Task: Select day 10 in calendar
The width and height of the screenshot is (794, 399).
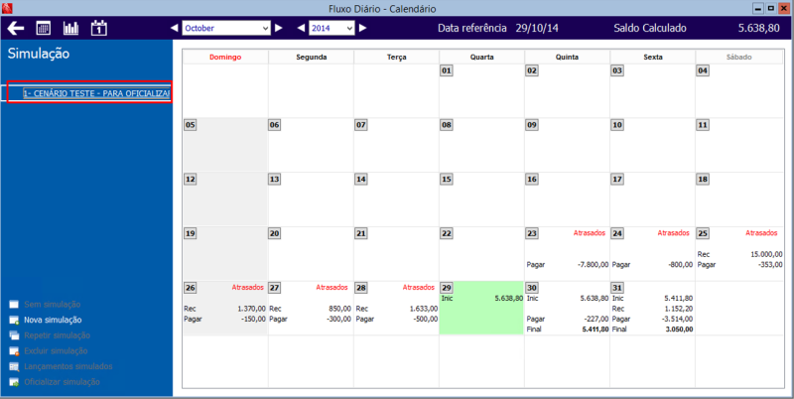Action: pyautogui.click(x=616, y=125)
